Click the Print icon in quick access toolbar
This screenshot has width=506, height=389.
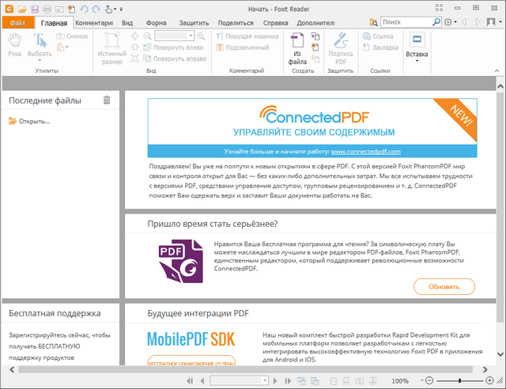click(x=47, y=9)
